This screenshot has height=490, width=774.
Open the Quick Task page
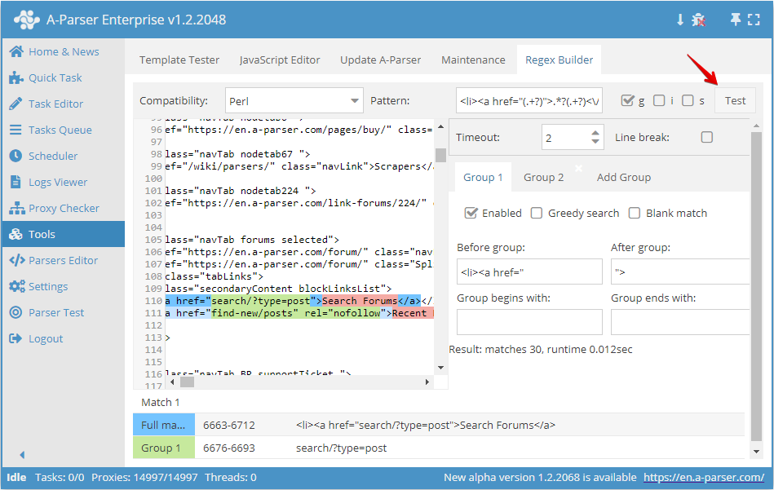(x=51, y=77)
